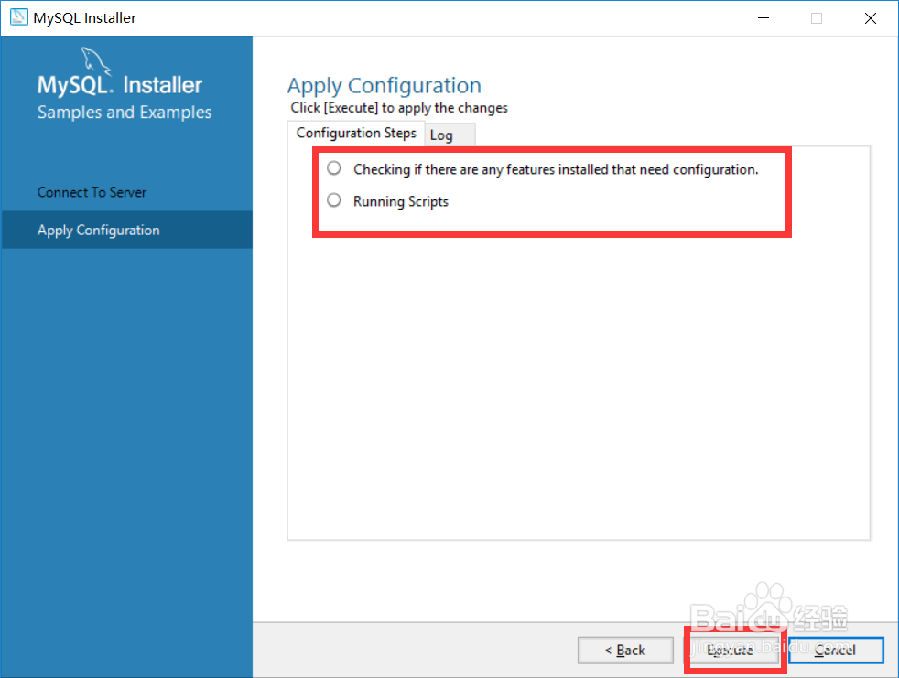Select the Running Scripts step indicator
This screenshot has height=678, width=899.
(x=334, y=200)
